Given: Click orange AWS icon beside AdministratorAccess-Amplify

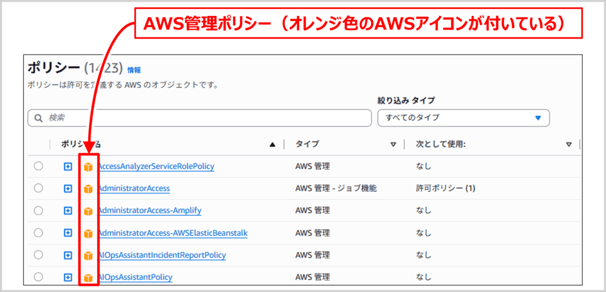Looking at the screenshot, I should [x=89, y=211].
